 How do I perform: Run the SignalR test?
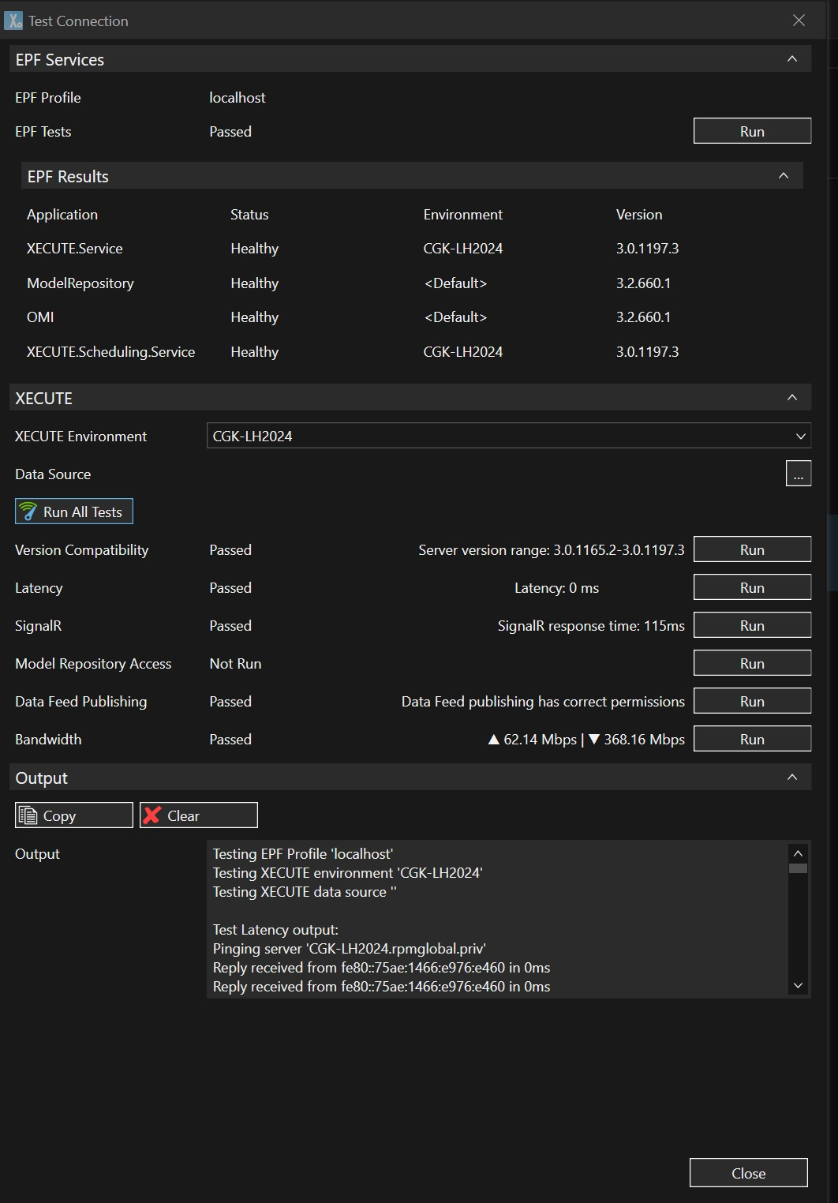[x=752, y=625]
